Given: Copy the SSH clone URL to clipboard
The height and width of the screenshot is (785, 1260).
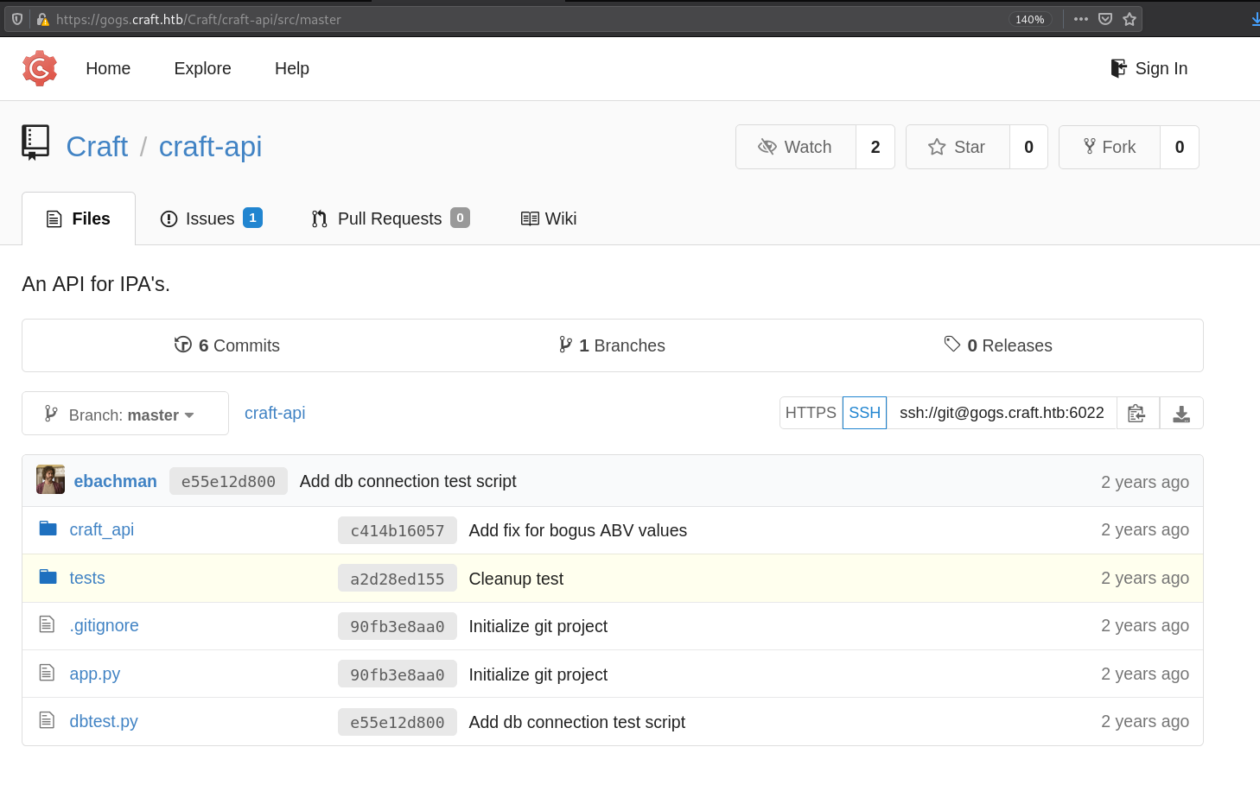Looking at the screenshot, I should point(1137,414).
